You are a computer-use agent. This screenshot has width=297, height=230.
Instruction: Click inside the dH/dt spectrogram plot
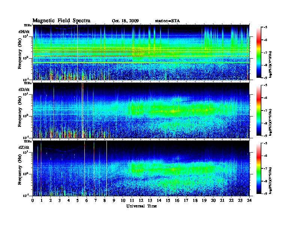(141, 52)
